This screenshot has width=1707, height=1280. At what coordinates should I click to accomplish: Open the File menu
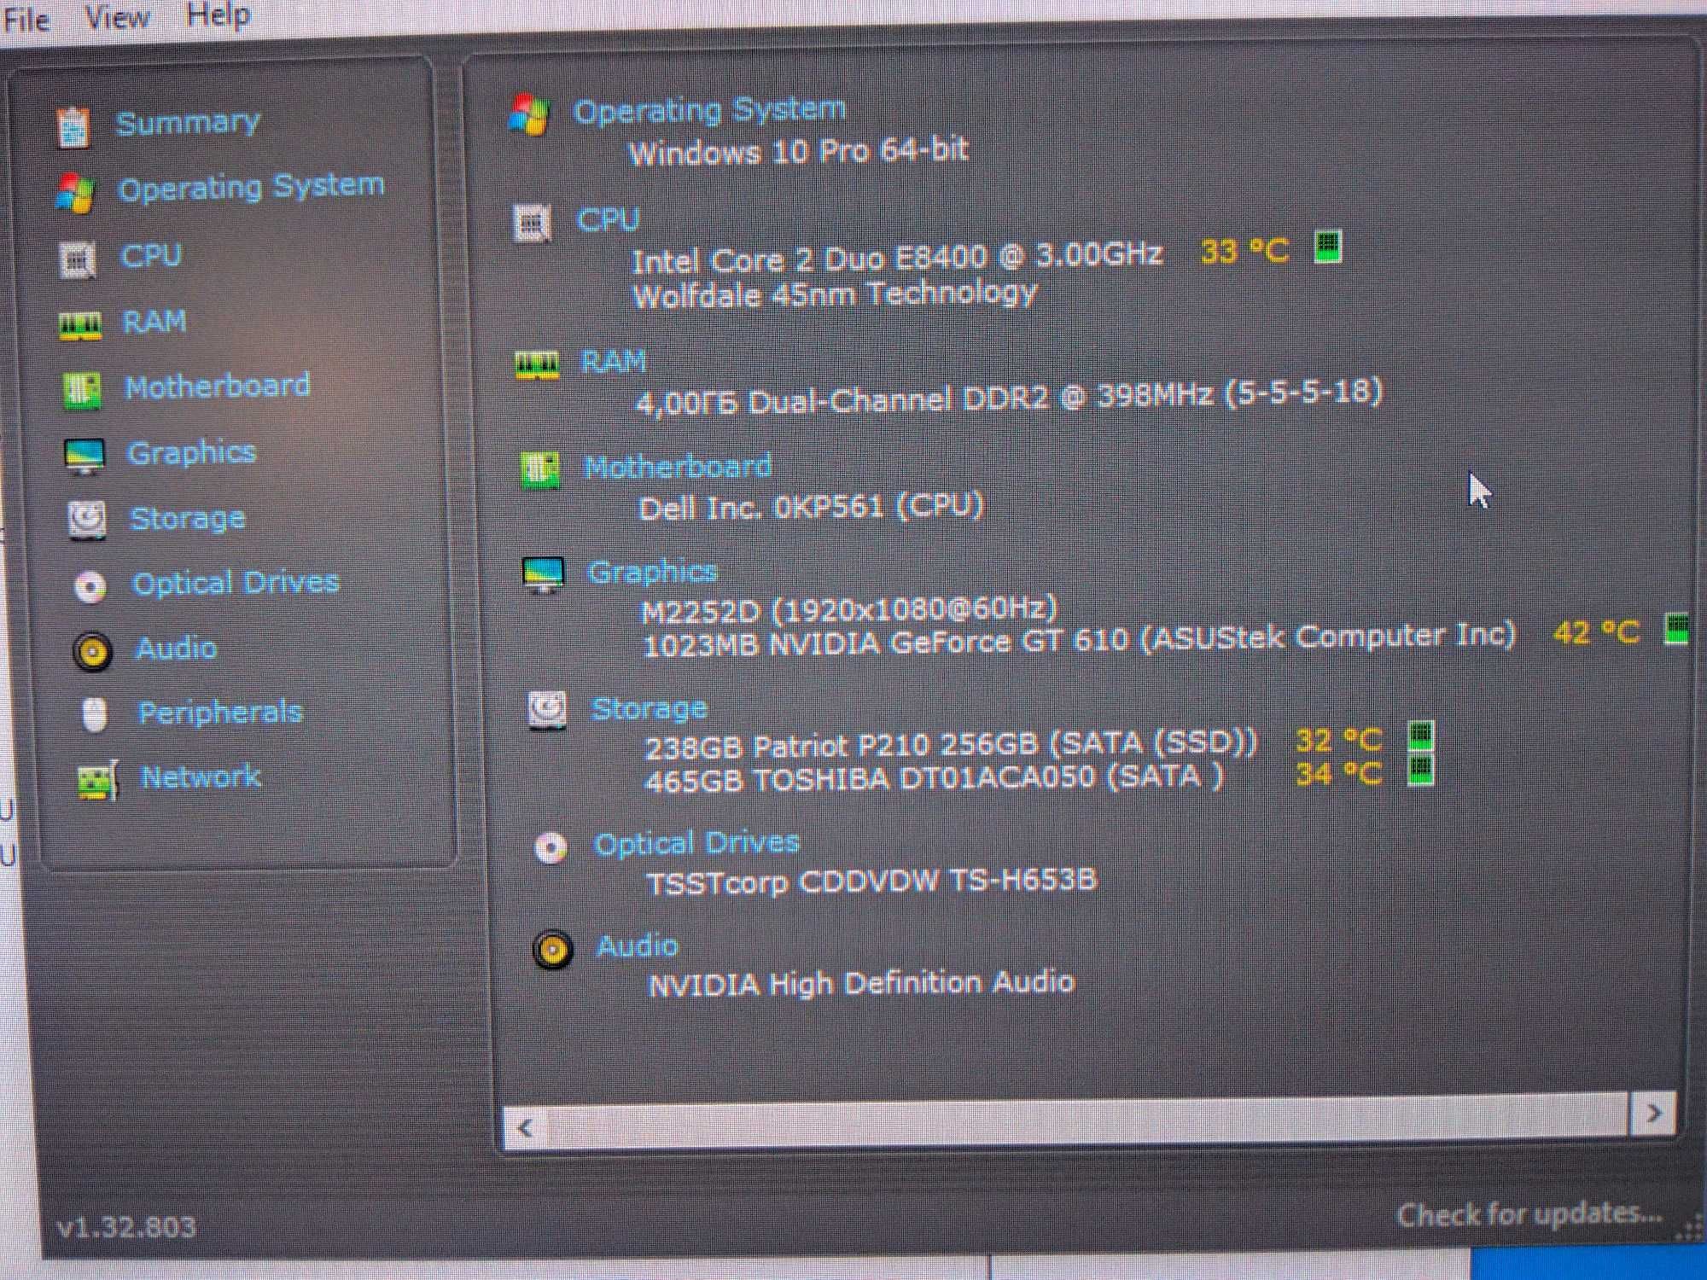coord(26,19)
